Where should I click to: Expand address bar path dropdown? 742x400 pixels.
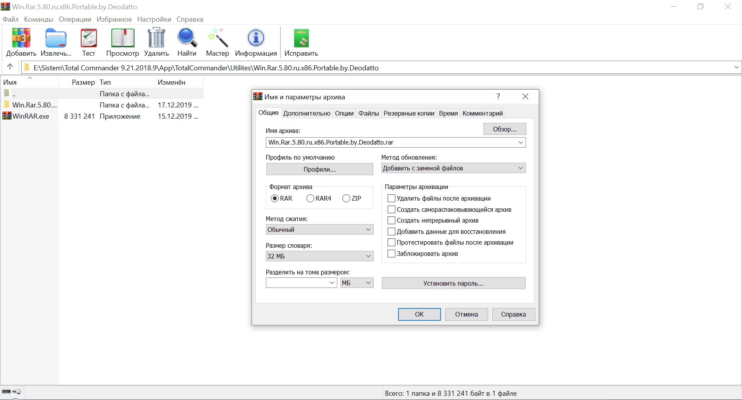click(x=737, y=67)
